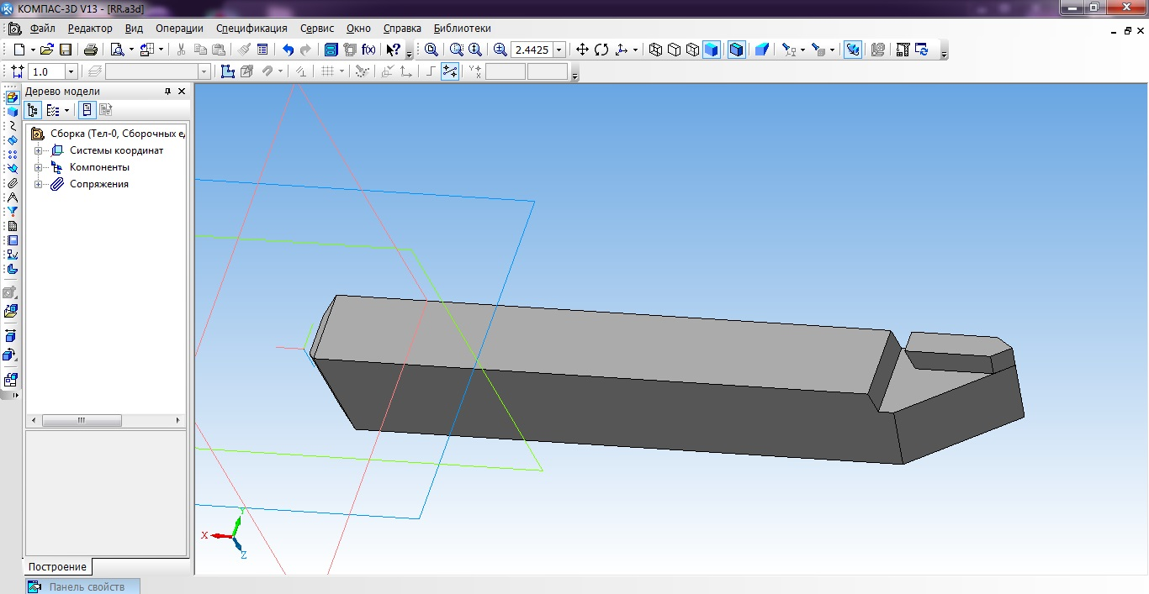The height and width of the screenshot is (594, 1149).
Task: Toggle the simplified display icon
Action: pos(853,50)
